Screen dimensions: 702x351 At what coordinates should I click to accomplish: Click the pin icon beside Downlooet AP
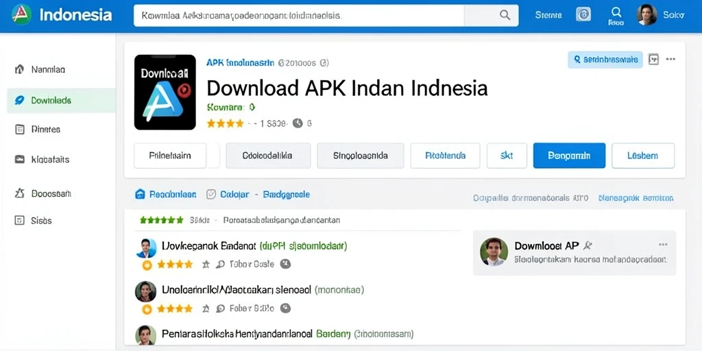tap(588, 245)
